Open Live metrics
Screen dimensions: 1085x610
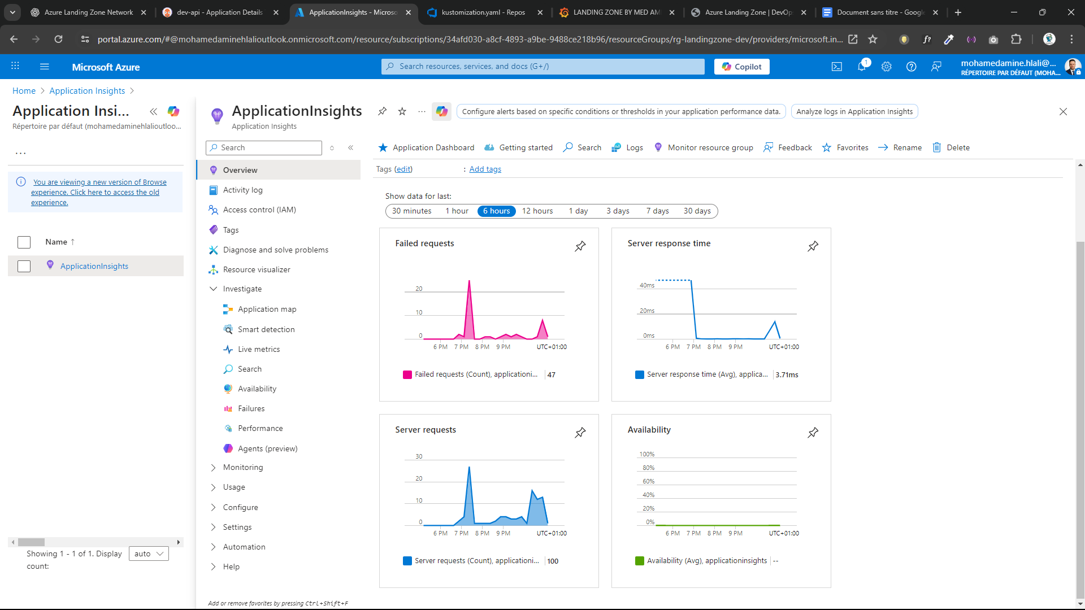tap(259, 349)
